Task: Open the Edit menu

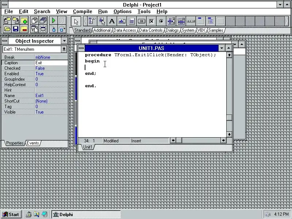Action: 23,12
